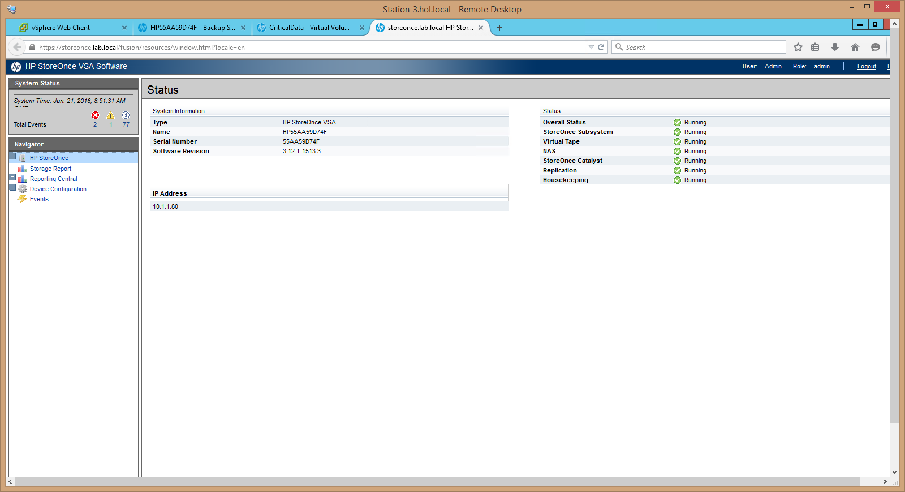Click the blue info events icon
Image resolution: width=905 pixels, height=492 pixels.
tap(126, 115)
